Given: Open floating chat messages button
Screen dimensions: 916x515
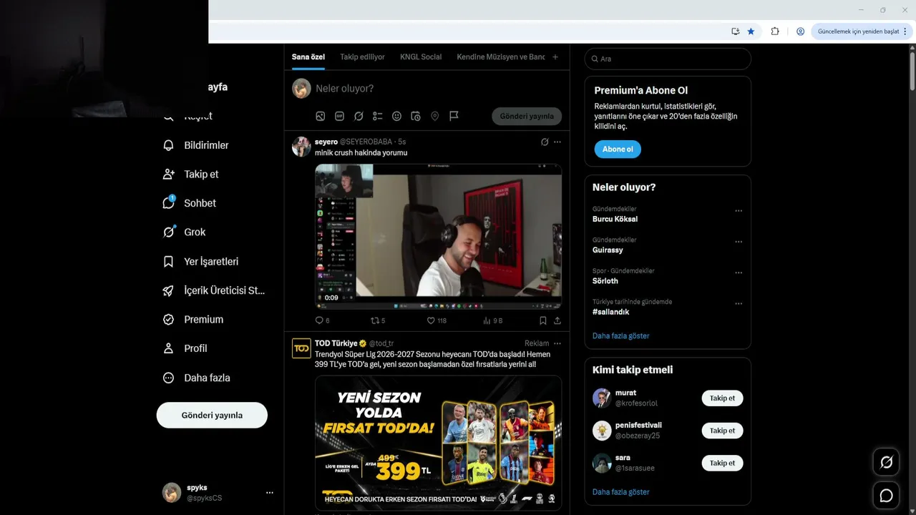Looking at the screenshot, I should (x=886, y=495).
